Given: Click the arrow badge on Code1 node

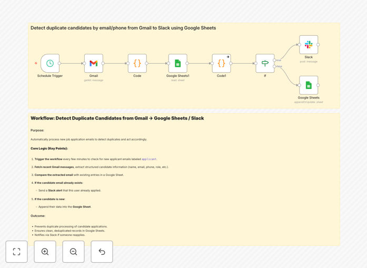Looking at the screenshot, I should (228, 57).
